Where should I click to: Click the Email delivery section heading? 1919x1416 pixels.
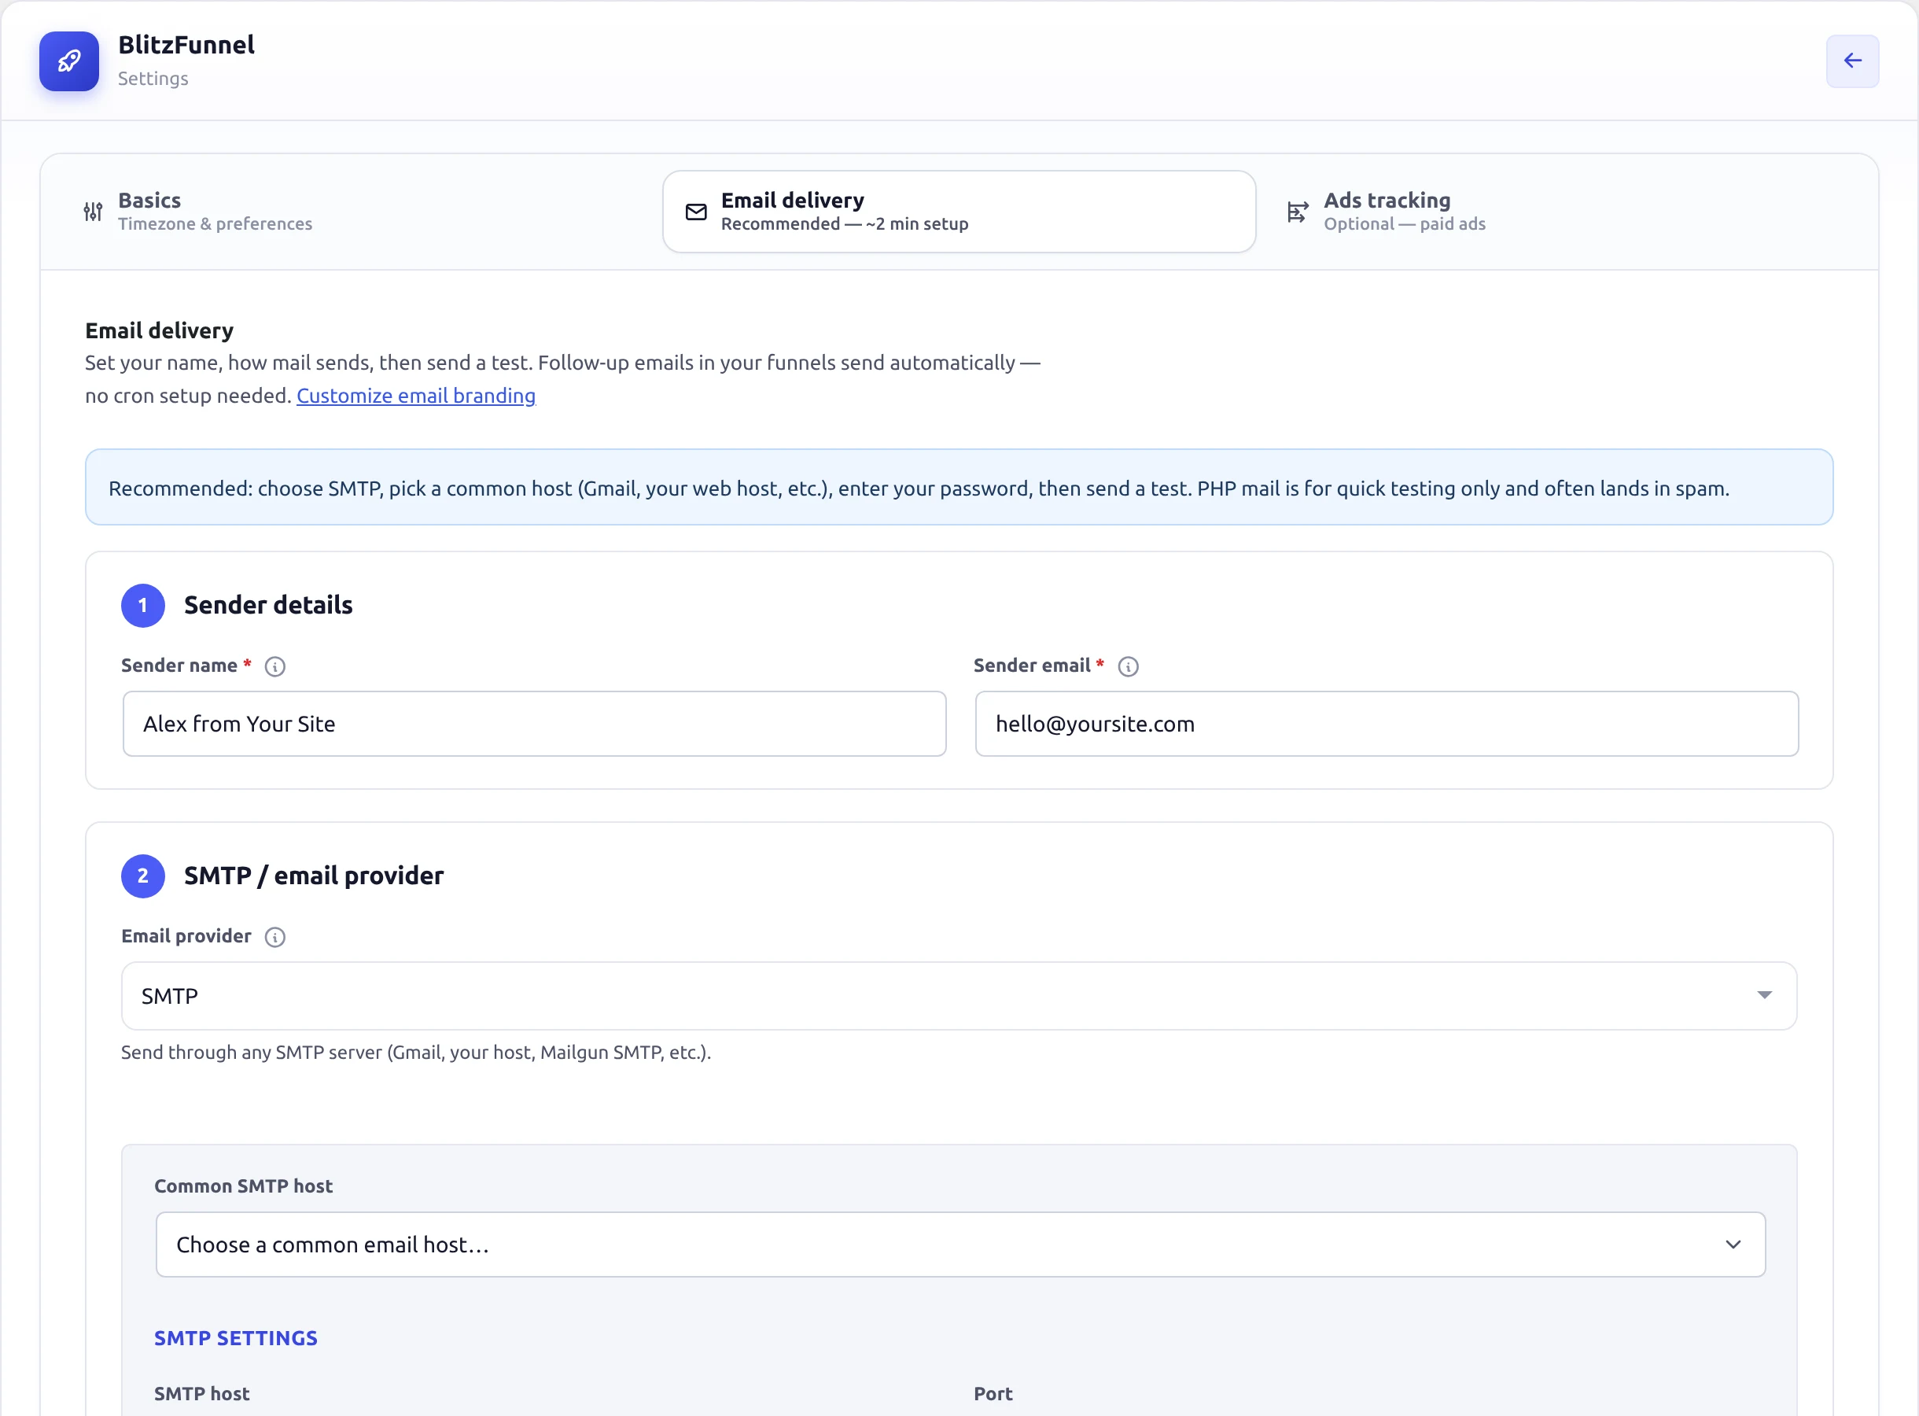point(160,331)
